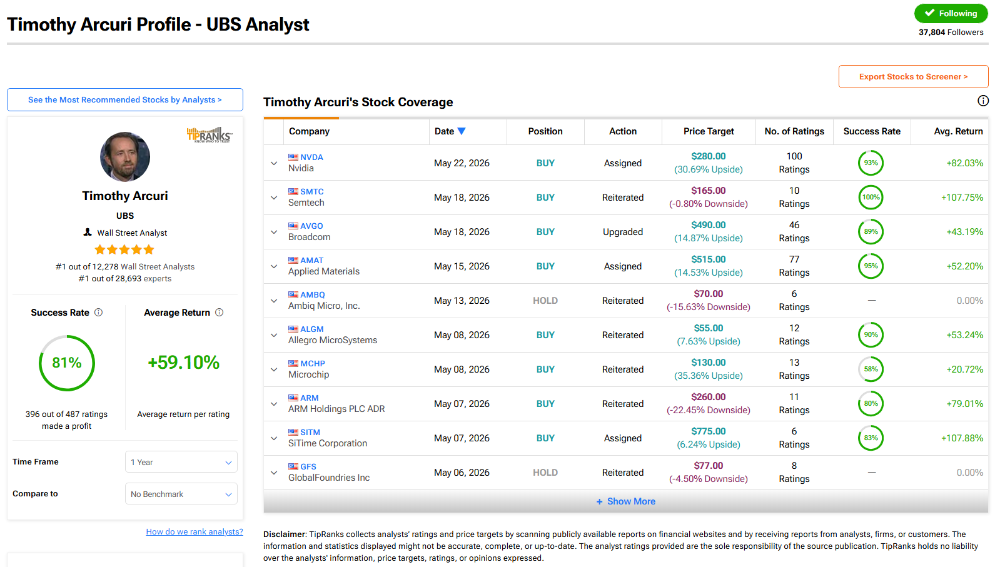The width and height of the screenshot is (1000, 567).
Task: Expand the ALGM Allegro MicroSystems row
Action: point(274,335)
